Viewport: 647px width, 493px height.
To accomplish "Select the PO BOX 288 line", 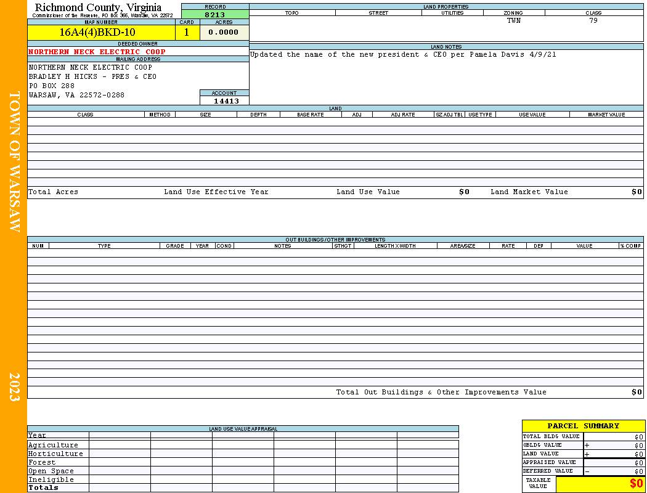I will click(x=52, y=86).
